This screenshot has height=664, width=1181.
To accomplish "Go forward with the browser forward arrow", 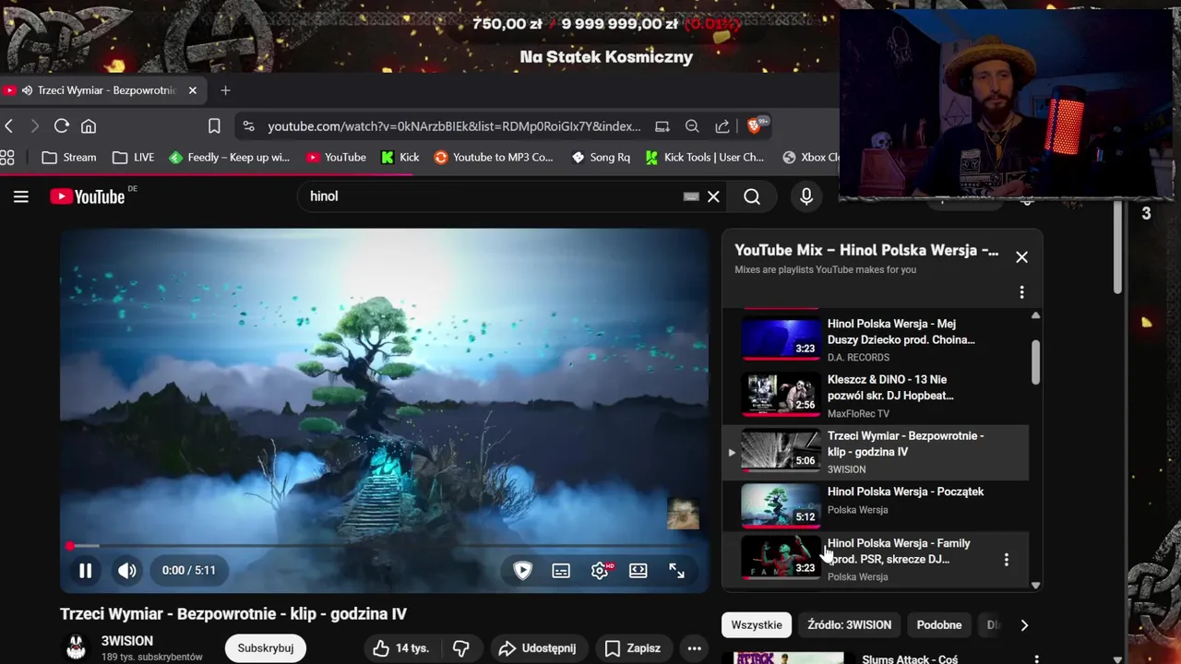I will [35, 126].
